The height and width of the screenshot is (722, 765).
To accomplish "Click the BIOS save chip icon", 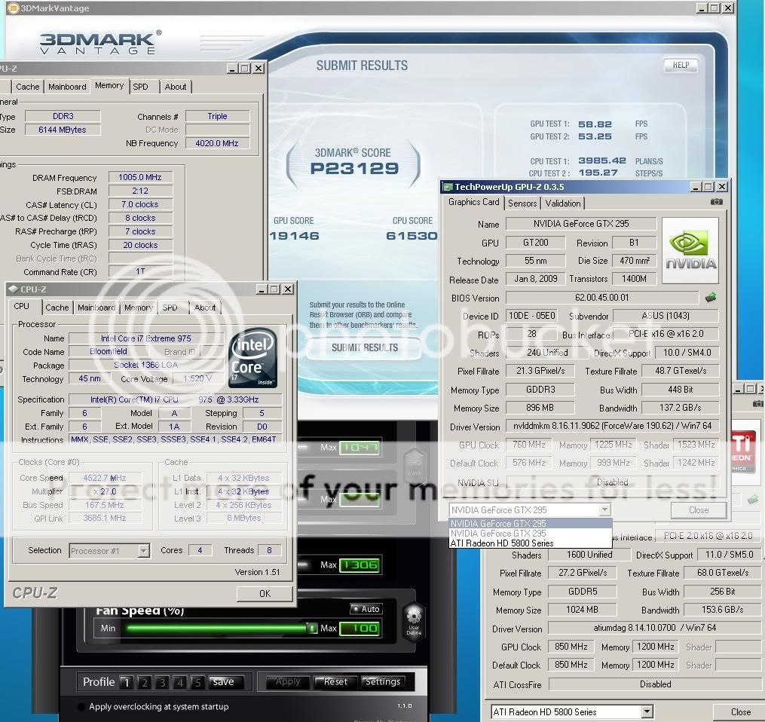I will point(710,298).
